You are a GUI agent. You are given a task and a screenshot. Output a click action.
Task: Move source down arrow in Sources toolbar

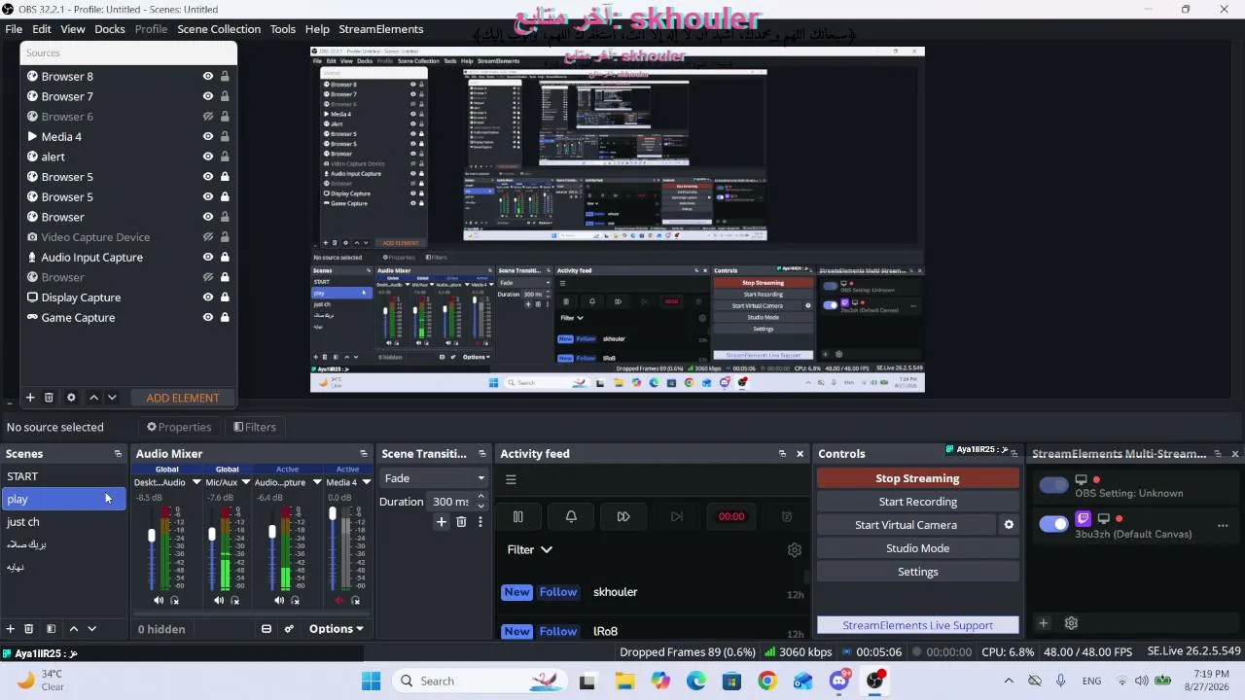[112, 398]
